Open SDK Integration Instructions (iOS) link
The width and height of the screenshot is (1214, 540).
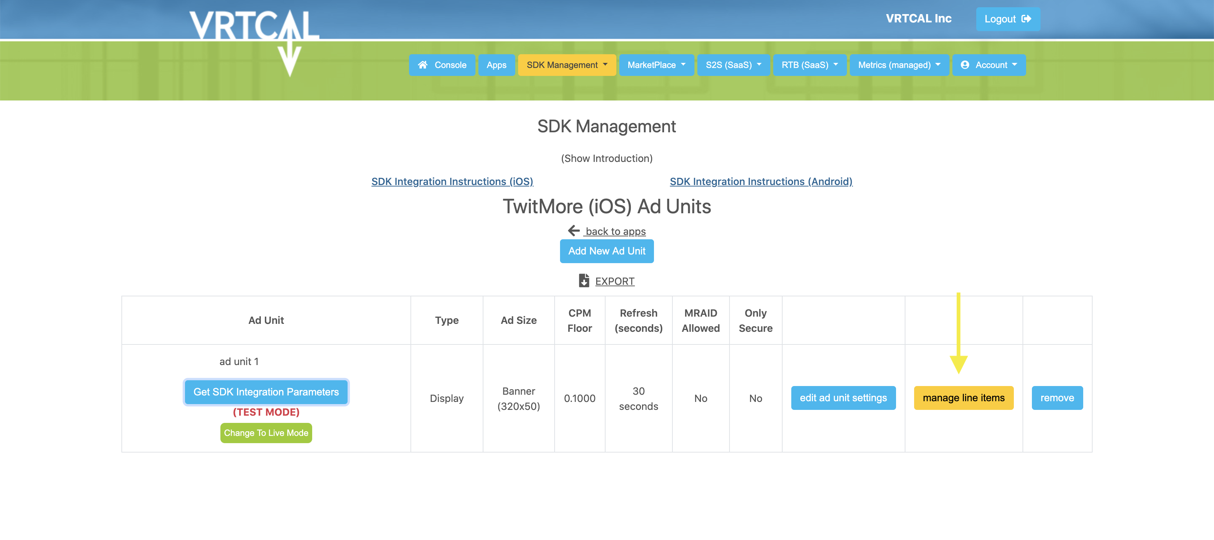point(452,181)
